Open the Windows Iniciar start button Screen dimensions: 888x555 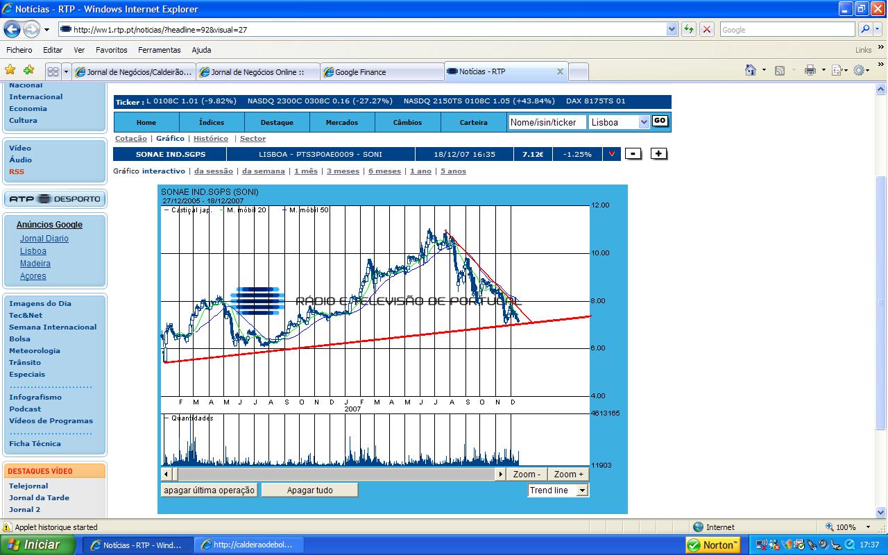point(37,545)
